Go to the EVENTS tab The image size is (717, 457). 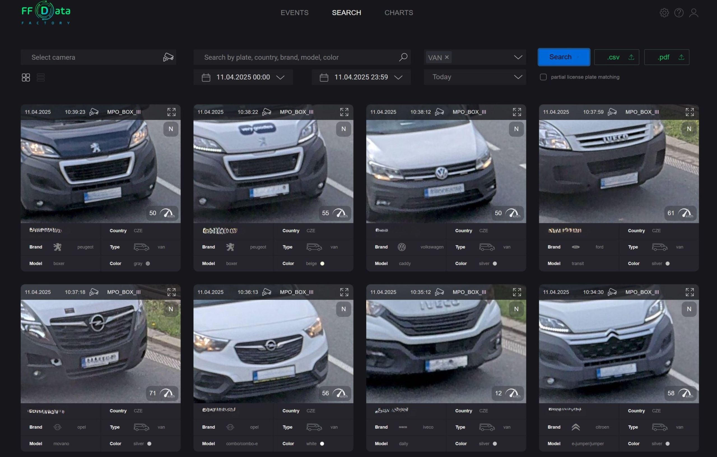[x=294, y=13]
